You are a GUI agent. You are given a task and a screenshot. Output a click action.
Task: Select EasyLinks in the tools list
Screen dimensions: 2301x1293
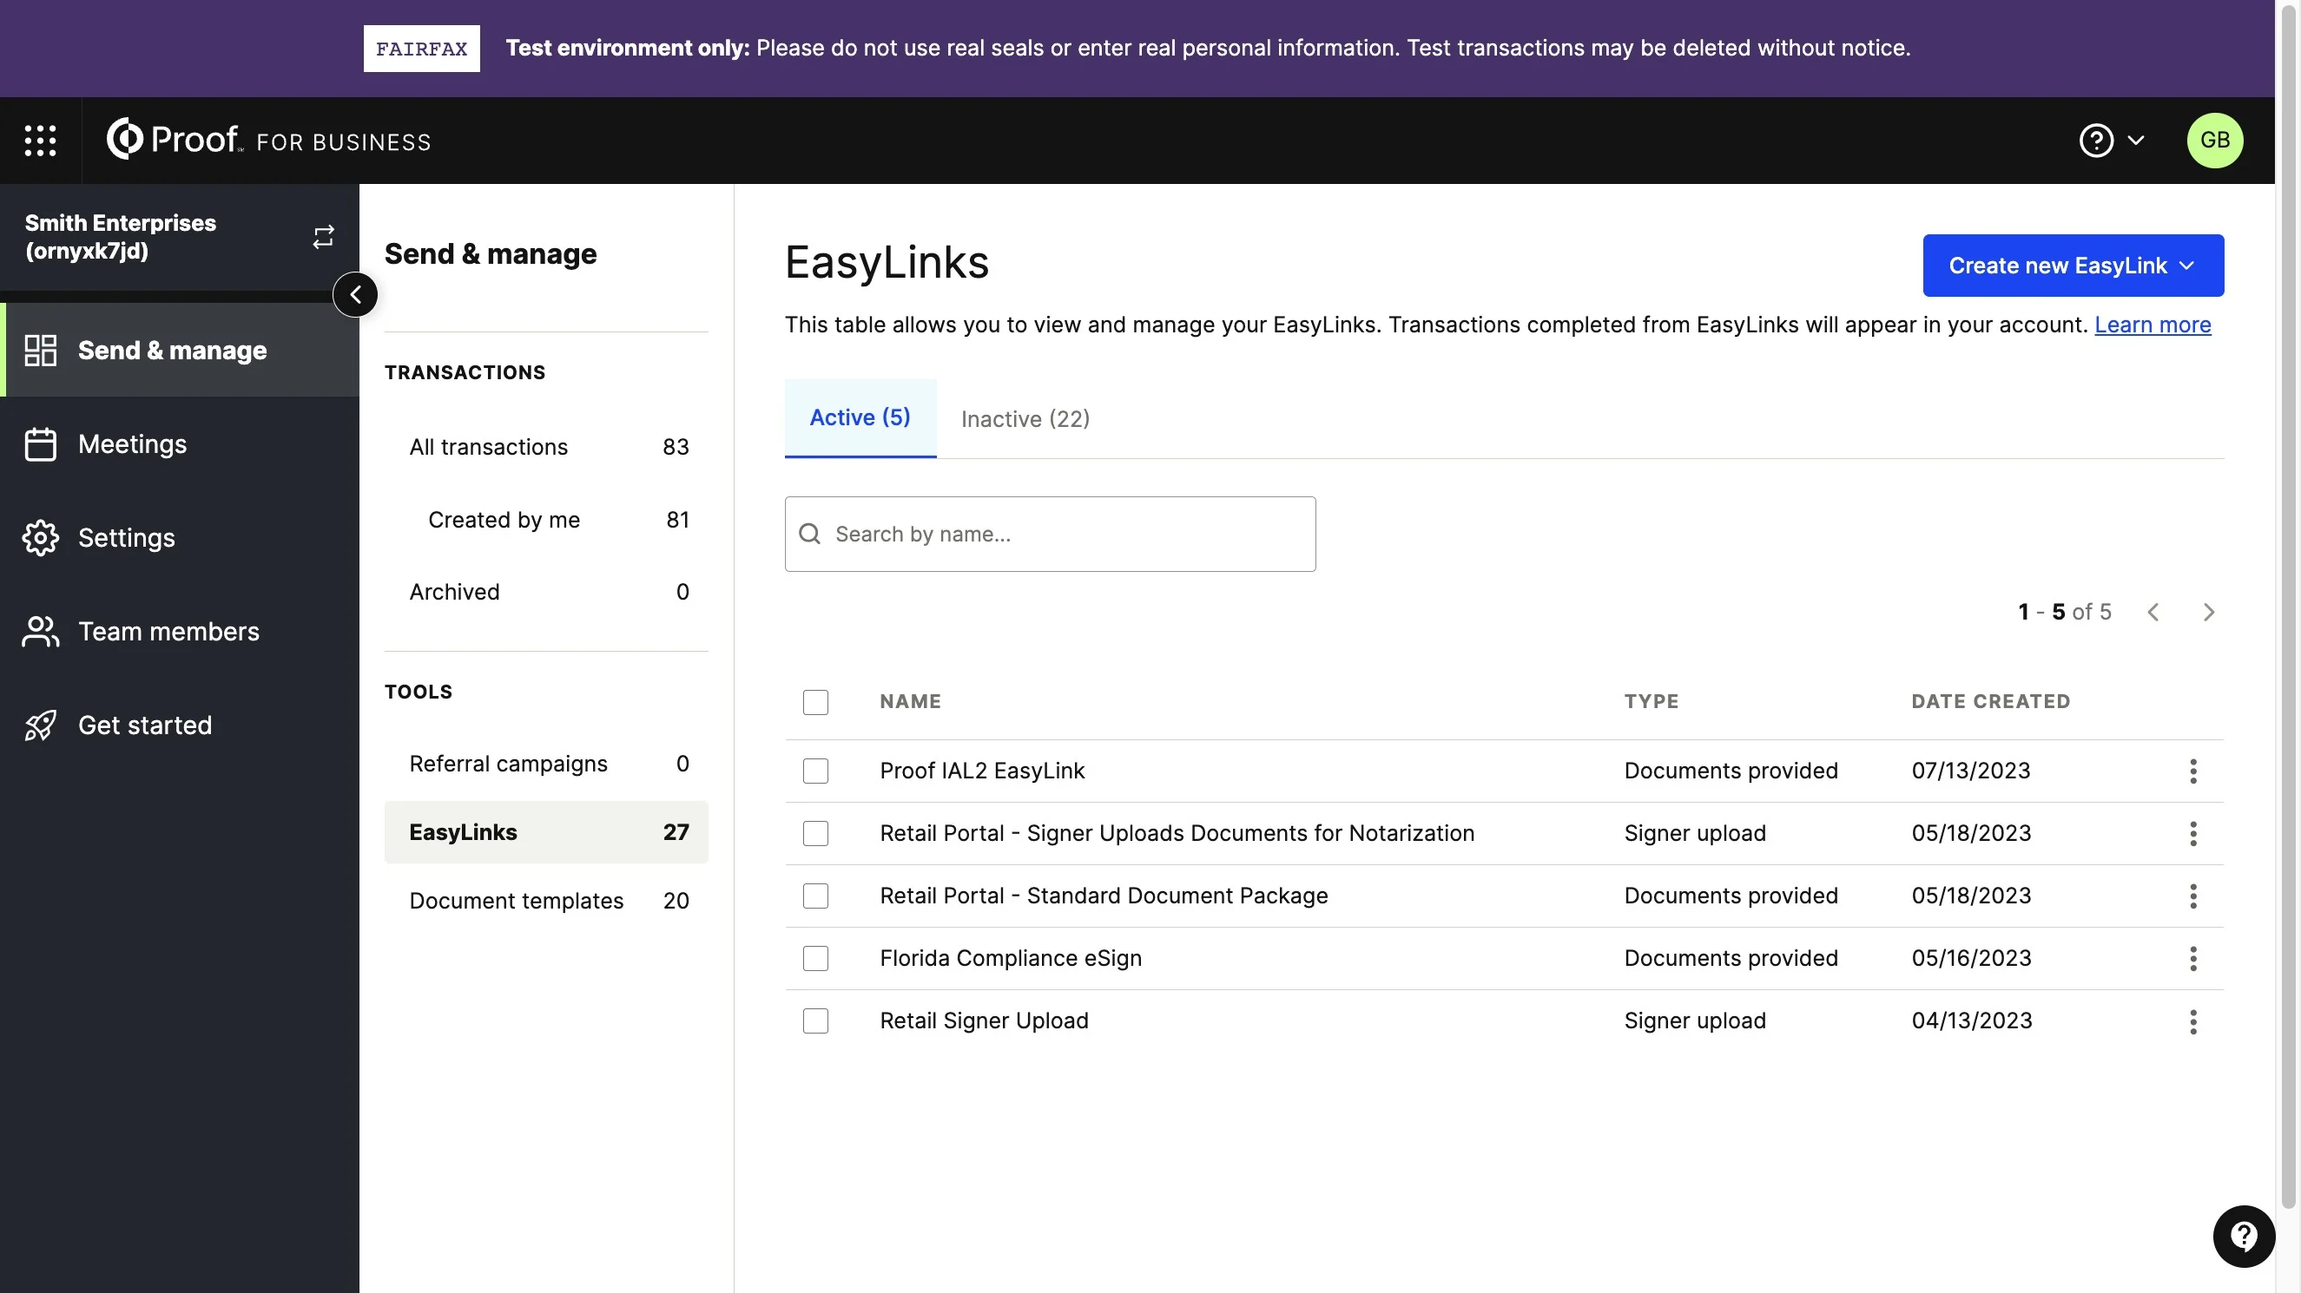pos(546,832)
